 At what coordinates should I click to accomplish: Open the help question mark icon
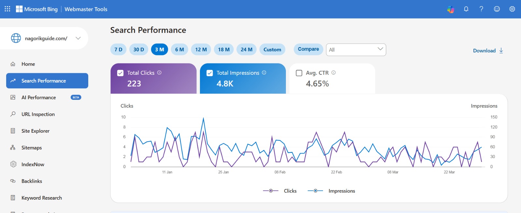point(481,9)
